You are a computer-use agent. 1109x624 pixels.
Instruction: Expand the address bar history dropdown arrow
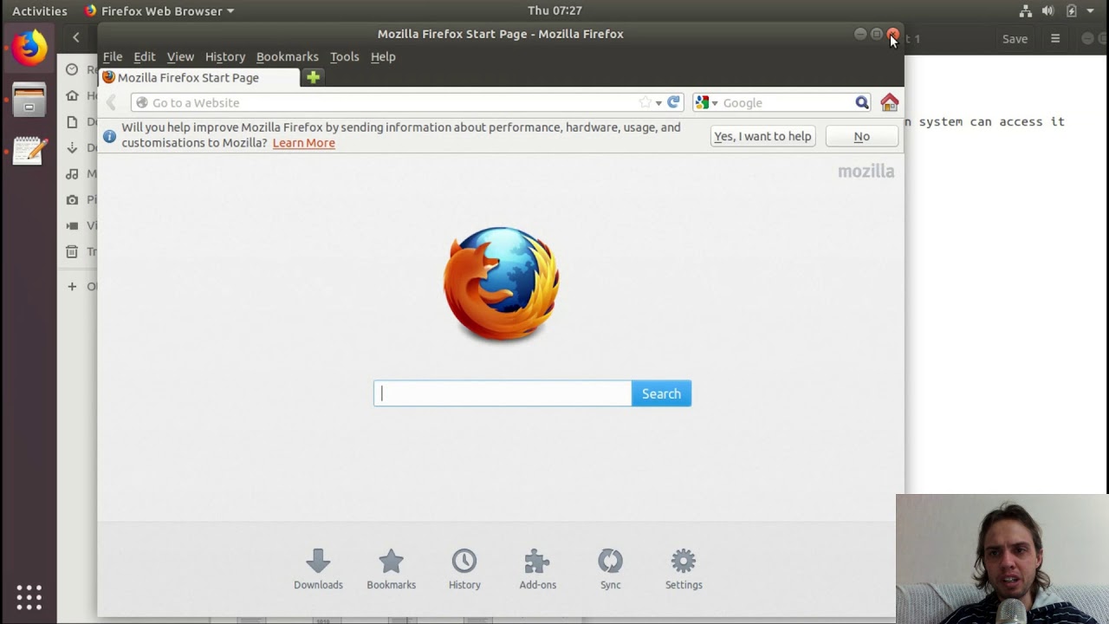pos(658,103)
